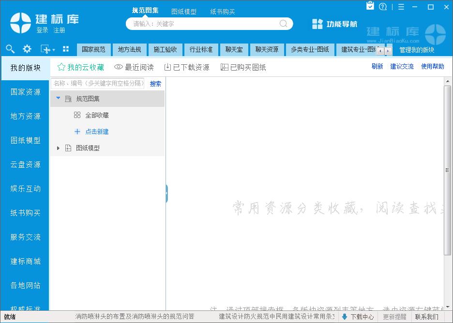Open the help question mark icon
The image size is (453, 323).
[x=383, y=7]
